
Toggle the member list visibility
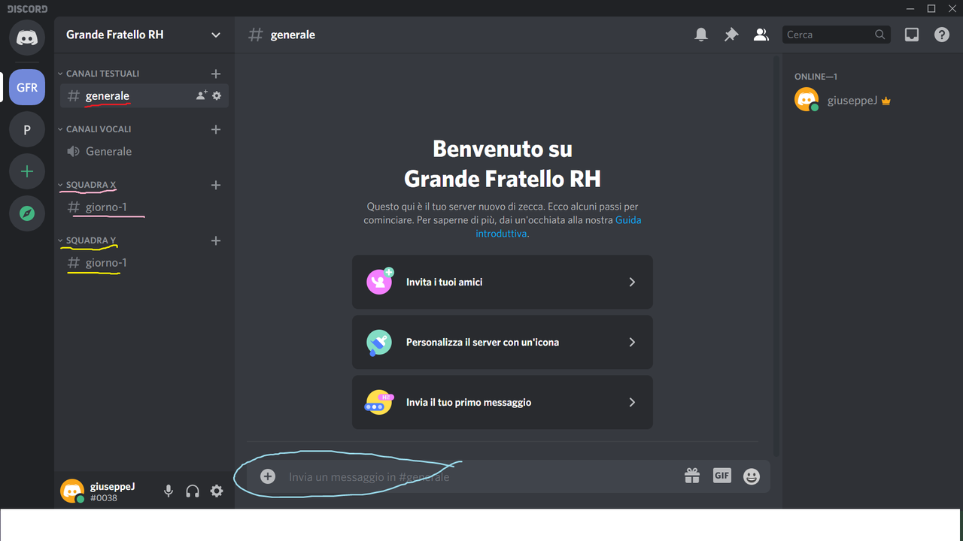click(x=761, y=35)
